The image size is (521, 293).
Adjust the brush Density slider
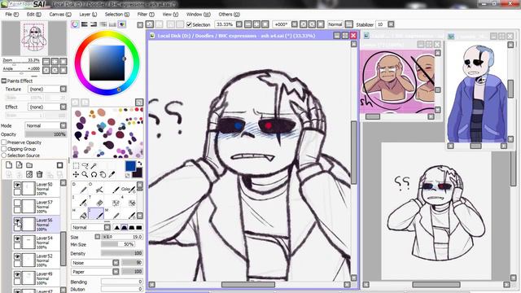coord(122,253)
